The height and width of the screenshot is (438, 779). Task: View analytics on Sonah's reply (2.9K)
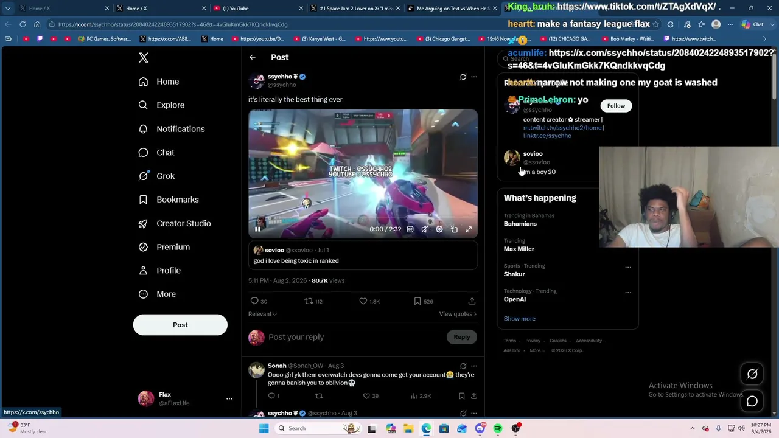pyautogui.click(x=421, y=396)
